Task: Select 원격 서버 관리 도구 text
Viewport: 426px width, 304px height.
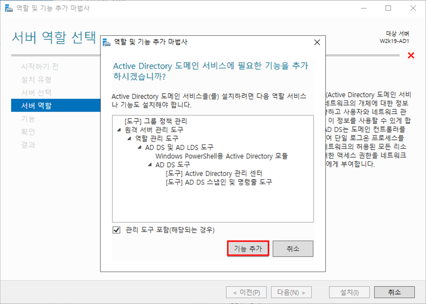Action: 154,130
